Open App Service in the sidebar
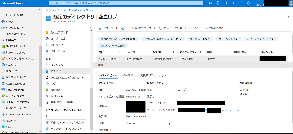The width and height of the screenshot is (293, 134). [x=10, y=65]
